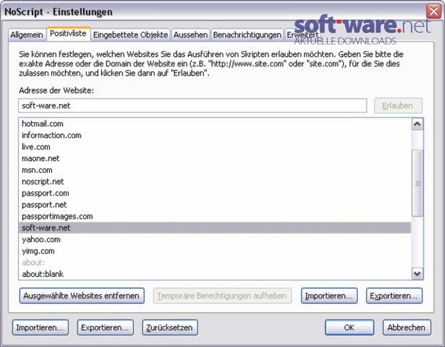Click the whitelist scrollbar thumb
Screen dimensions: 445x347
click(x=417, y=183)
